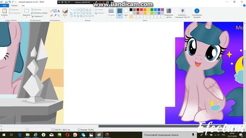This screenshot has width=246, height=138.
Task: Open File Explorer from taskbar
Action: [28, 135]
